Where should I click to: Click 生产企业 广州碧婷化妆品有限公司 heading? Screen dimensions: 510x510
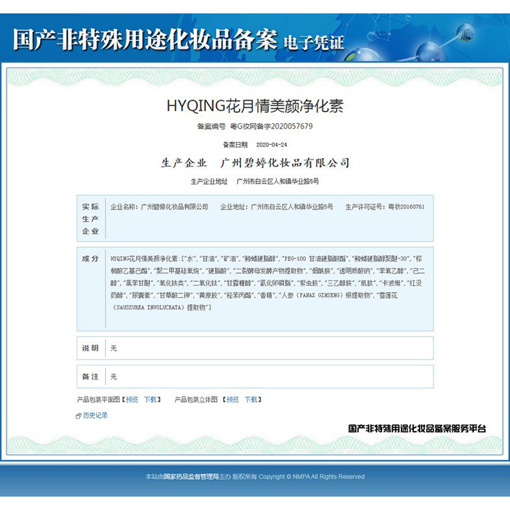[x=256, y=163]
